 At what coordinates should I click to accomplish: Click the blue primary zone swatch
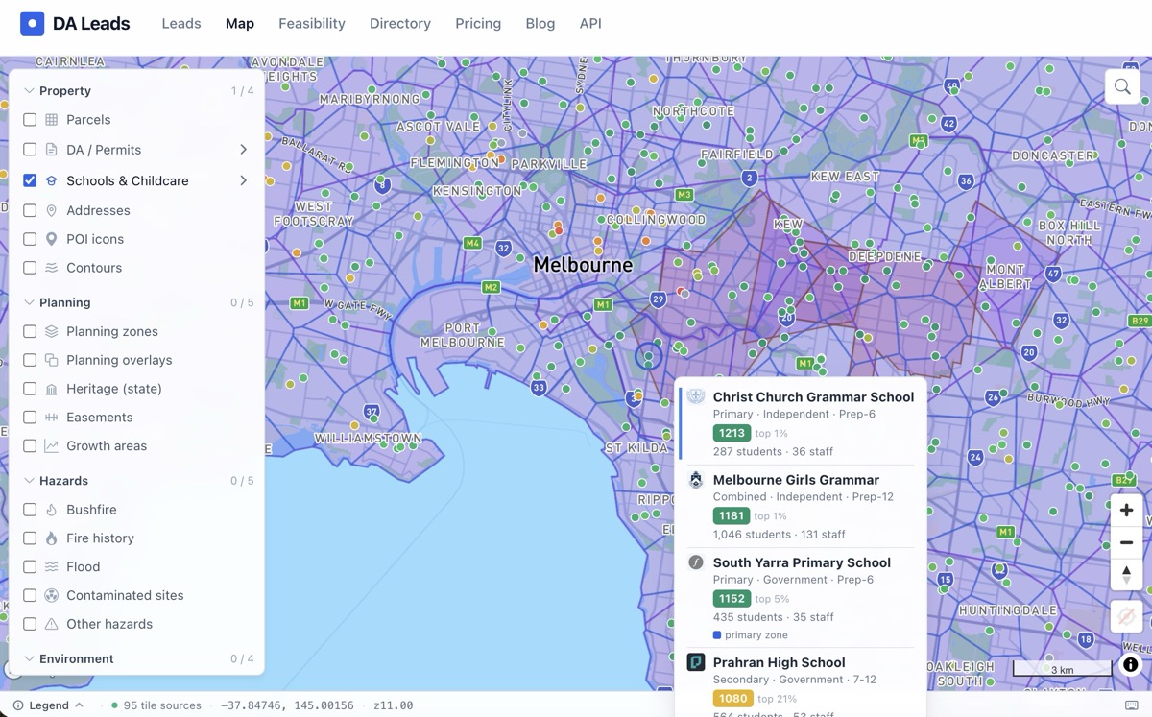[x=717, y=635]
